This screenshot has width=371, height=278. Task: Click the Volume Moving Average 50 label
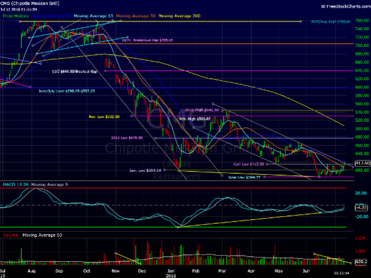pyautogui.click(x=42, y=235)
